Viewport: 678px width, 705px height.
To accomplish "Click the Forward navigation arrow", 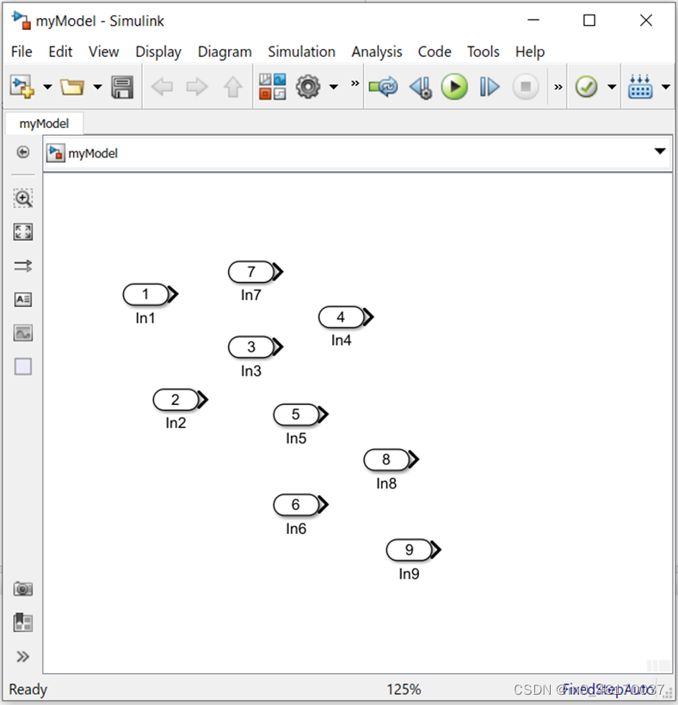I will pos(197,87).
